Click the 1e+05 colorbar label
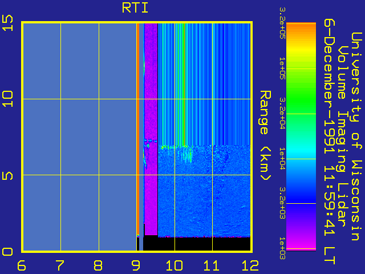Screen dimensions: 365x274 tap(282, 68)
